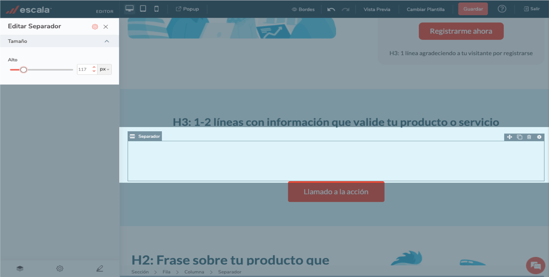Increase height with the stepper arrow
The height and width of the screenshot is (277, 549).
[x=94, y=67]
